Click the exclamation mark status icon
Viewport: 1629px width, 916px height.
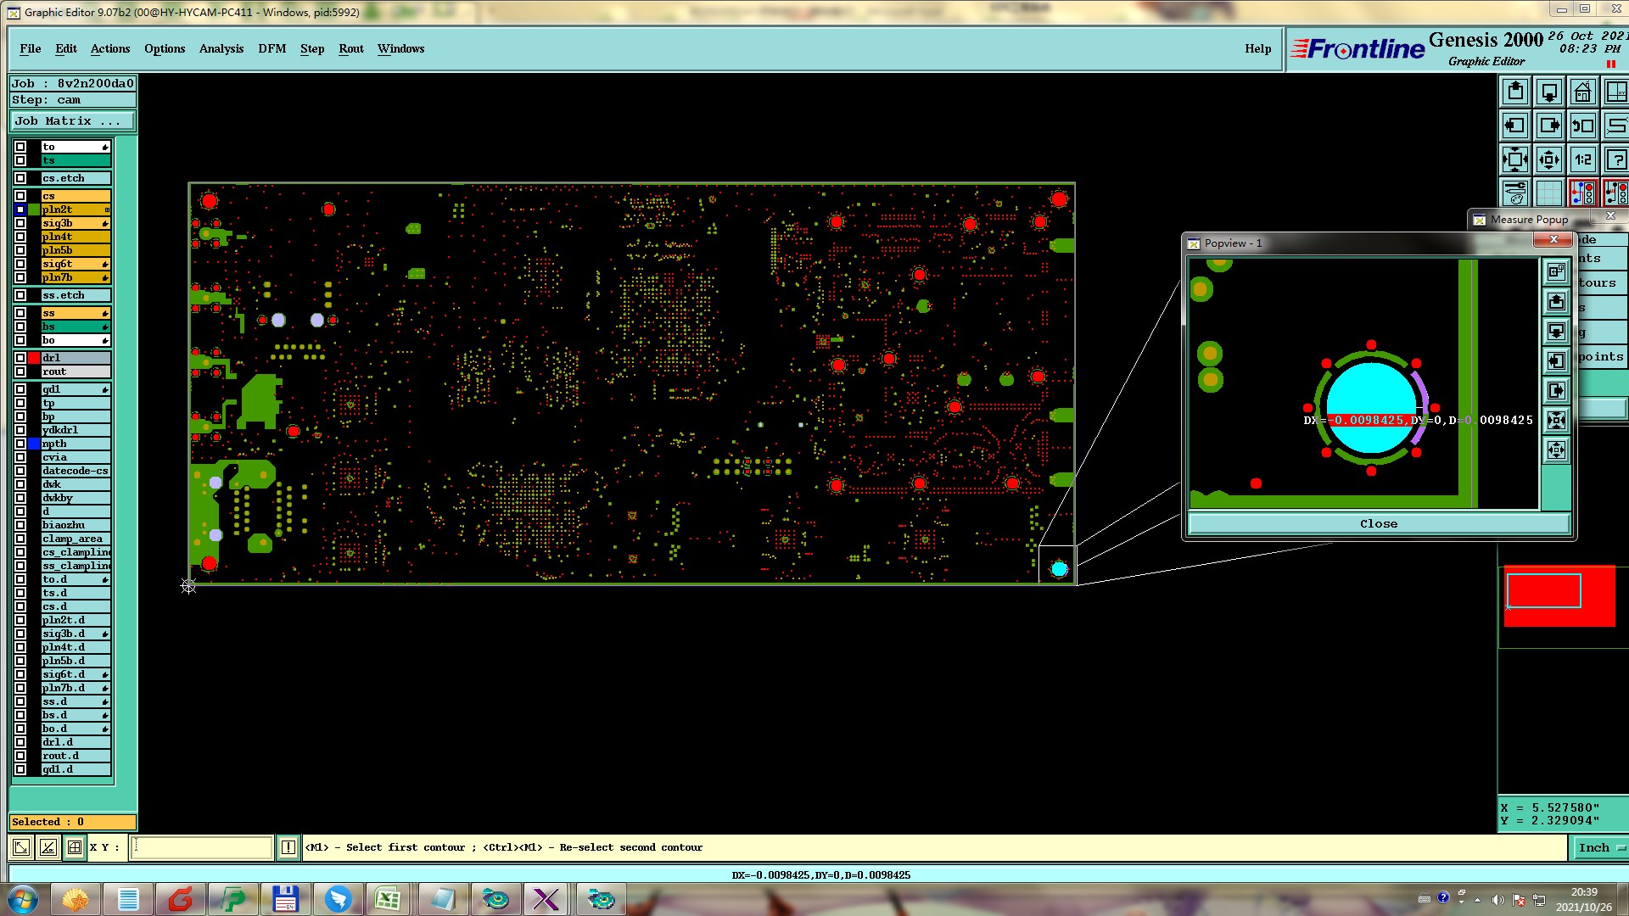pos(288,847)
